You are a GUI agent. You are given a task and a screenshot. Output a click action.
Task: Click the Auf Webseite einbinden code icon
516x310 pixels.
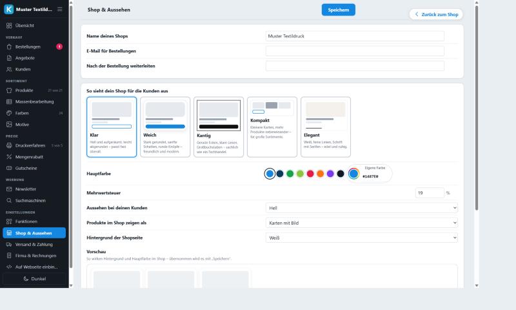tap(9, 267)
